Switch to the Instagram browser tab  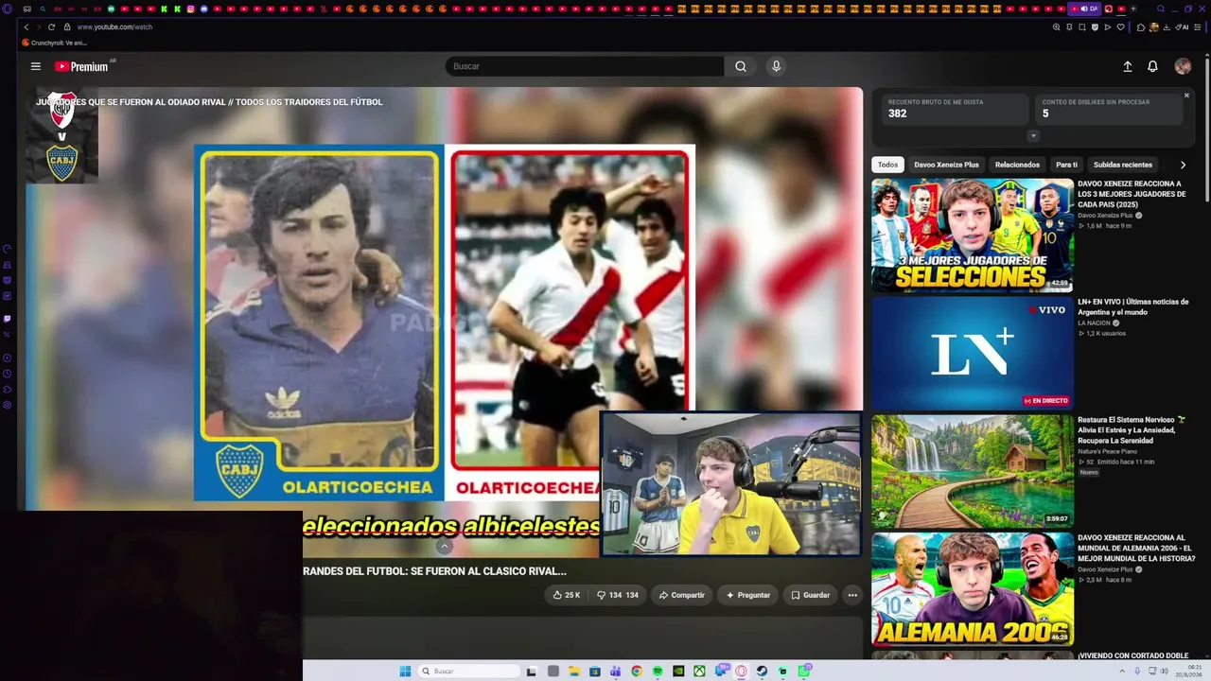pyautogui.click(x=190, y=9)
